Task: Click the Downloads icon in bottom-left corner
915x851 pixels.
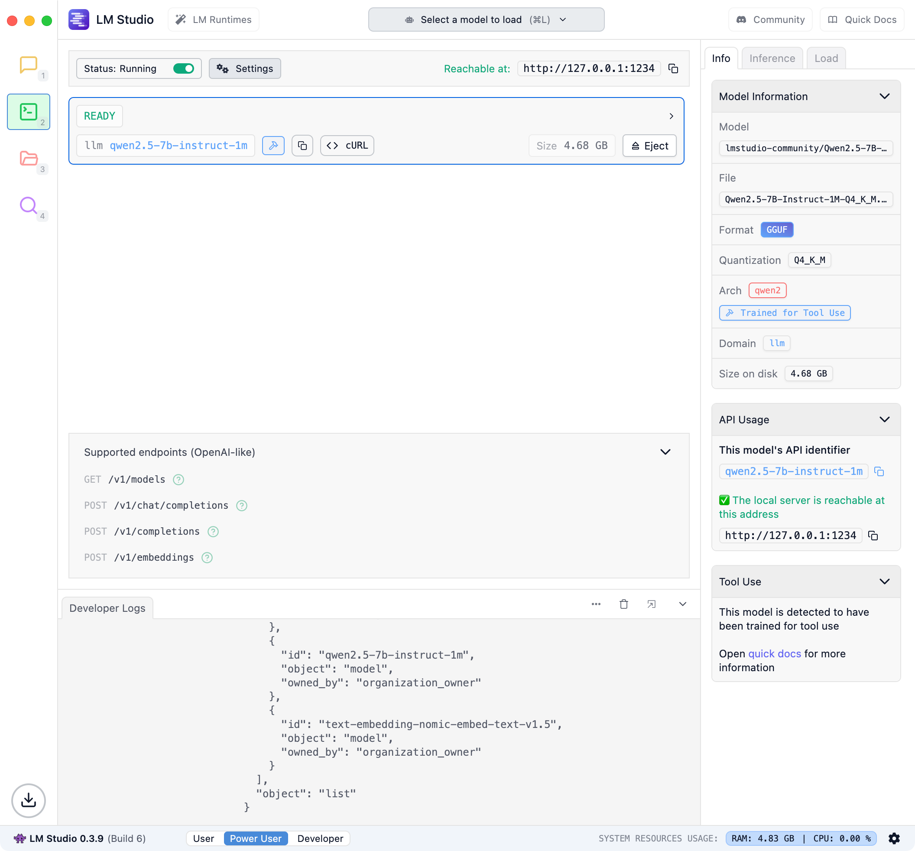Action: 29,800
